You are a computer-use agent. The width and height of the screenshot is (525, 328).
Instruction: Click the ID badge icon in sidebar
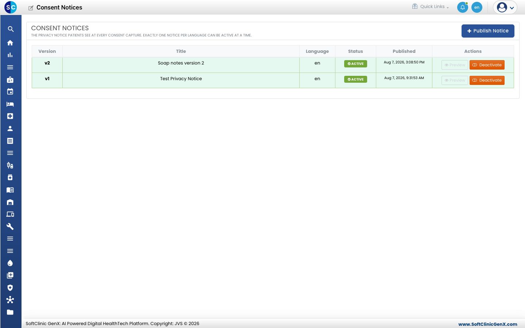coord(10,79)
